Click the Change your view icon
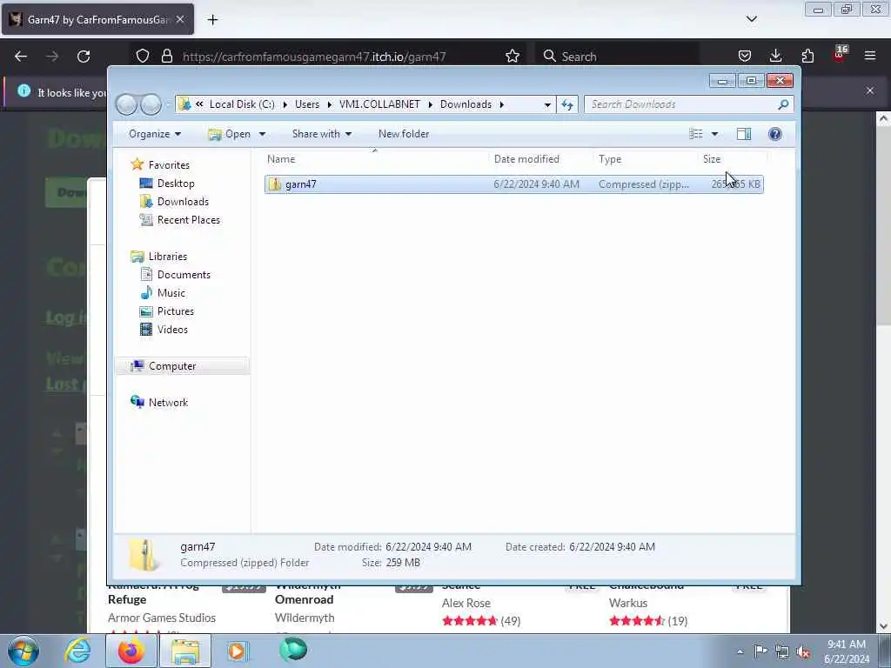The image size is (891, 668). 696,134
